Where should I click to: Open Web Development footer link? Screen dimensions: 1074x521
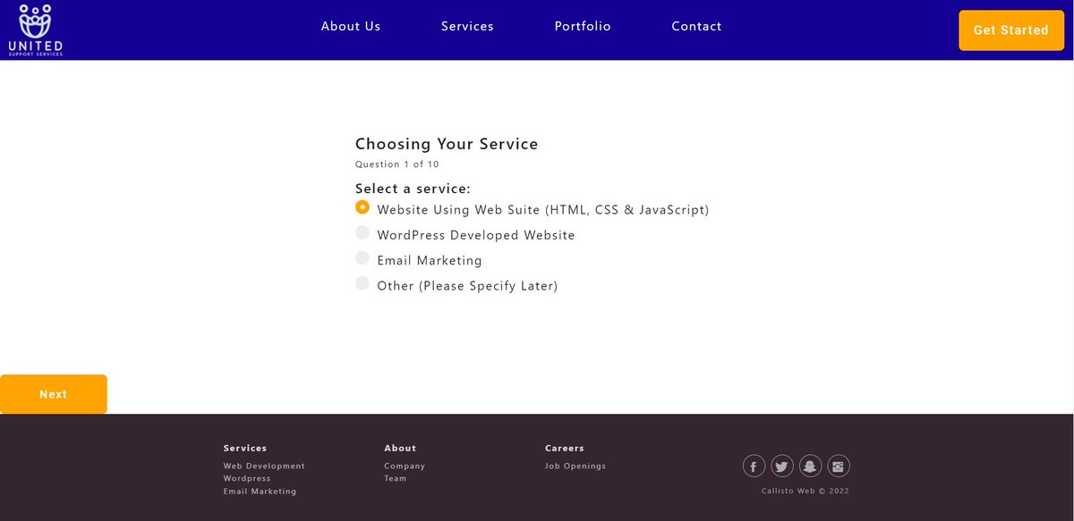pos(264,466)
